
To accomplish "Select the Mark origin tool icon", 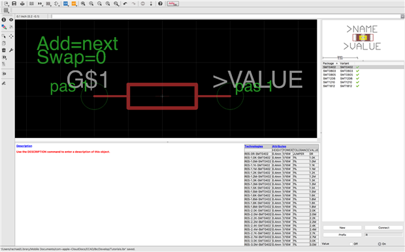I will [11, 27].
